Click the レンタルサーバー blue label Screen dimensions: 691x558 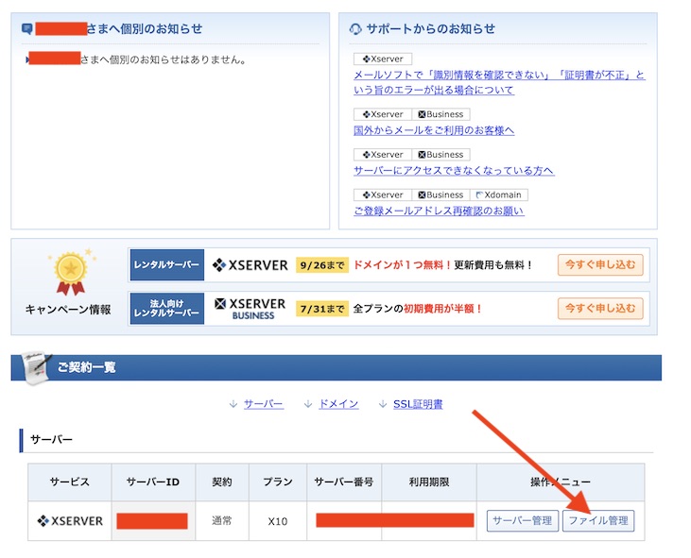tap(167, 265)
